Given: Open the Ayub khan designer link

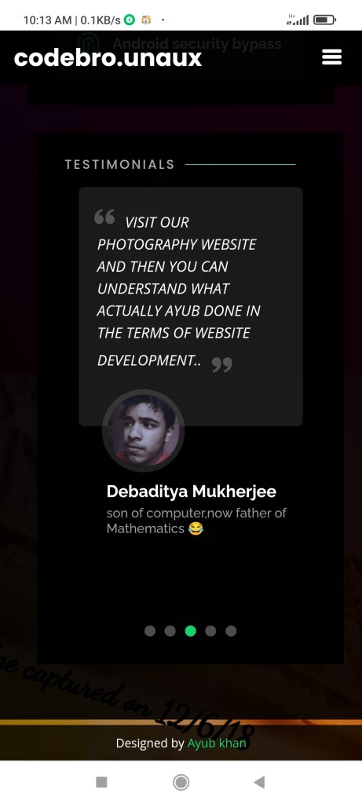Looking at the screenshot, I should pyautogui.click(x=217, y=743).
